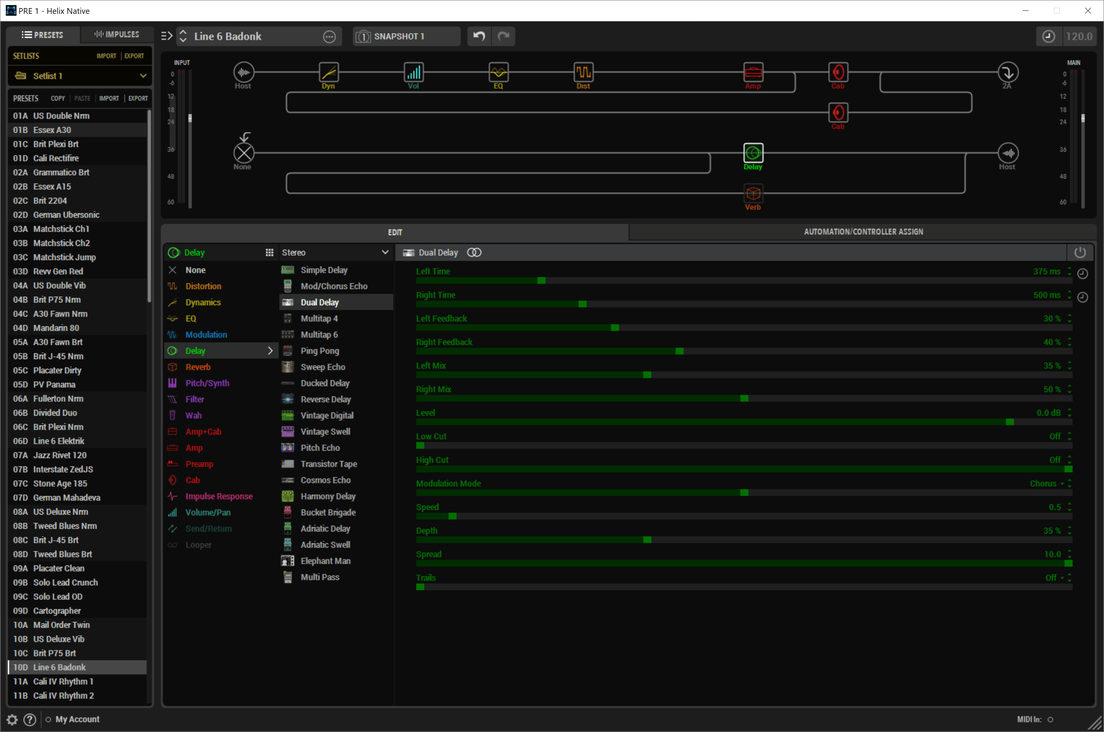Screen dimensions: 1104x732
Task: Open the Modulation Mode Chorus dropdown
Action: pyautogui.click(x=1046, y=484)
